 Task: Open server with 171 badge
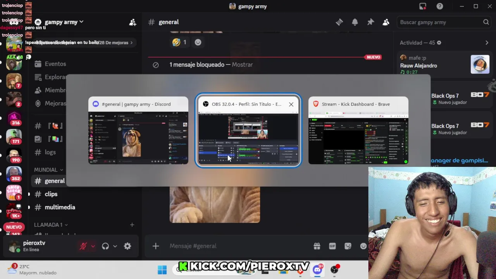pyautogui.click(x=14, y=136)
